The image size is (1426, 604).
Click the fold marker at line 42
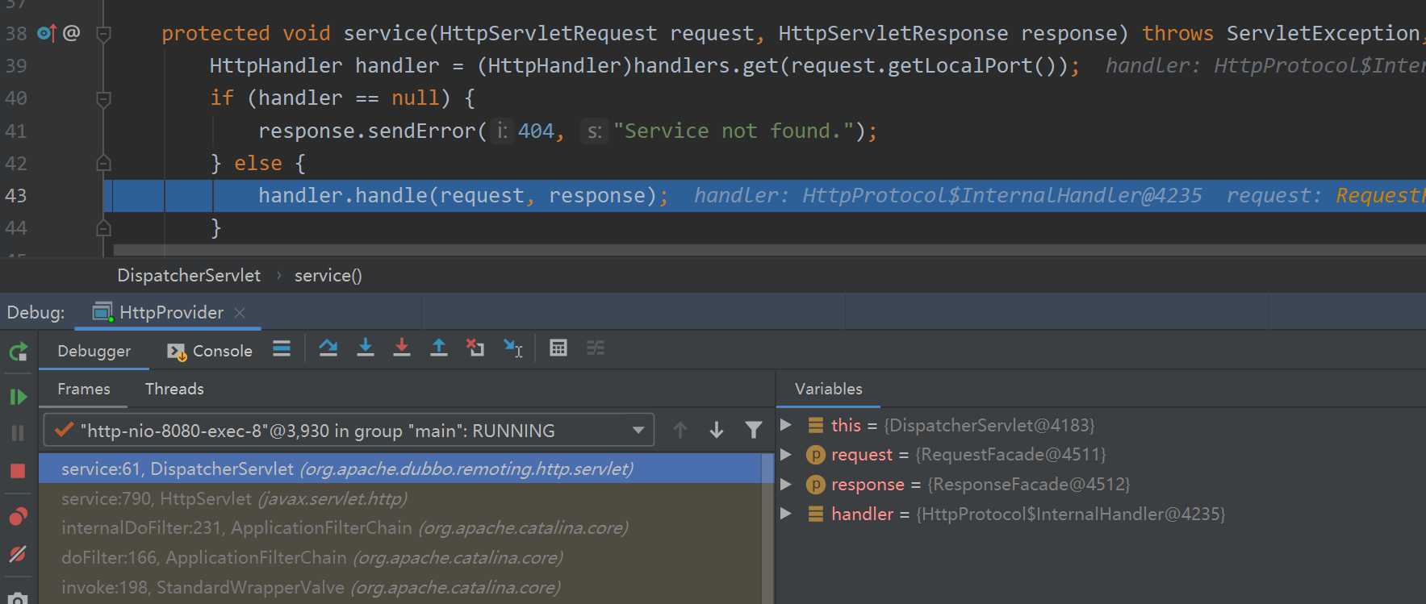point(103,164)
